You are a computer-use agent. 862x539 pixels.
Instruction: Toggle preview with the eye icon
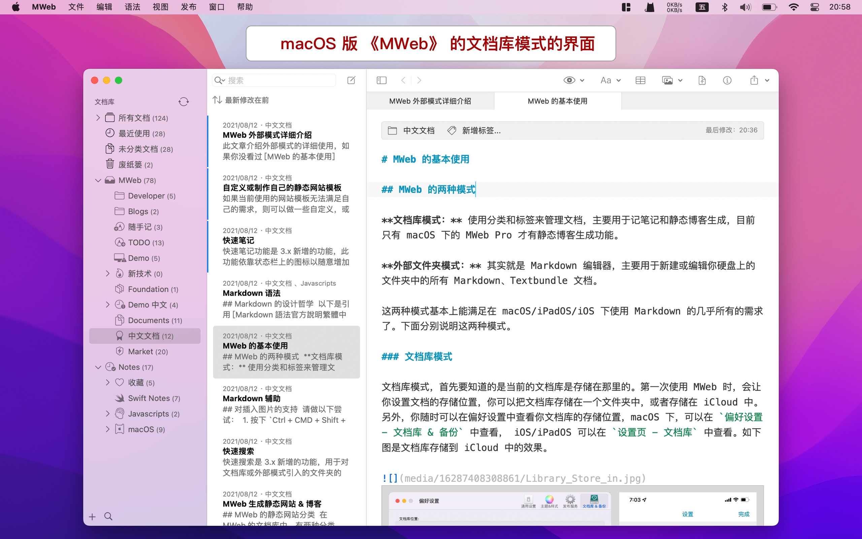[x=569, y=80]
